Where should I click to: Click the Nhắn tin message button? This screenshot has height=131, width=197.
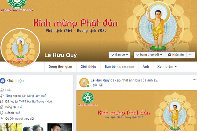pos(176,55)
